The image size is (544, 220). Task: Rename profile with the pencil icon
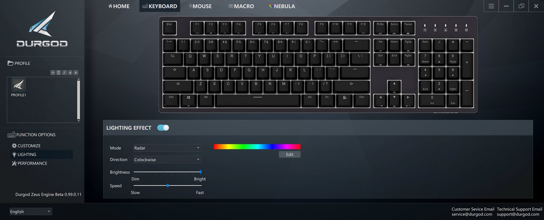pyautogui.click(x=64, y=72)
